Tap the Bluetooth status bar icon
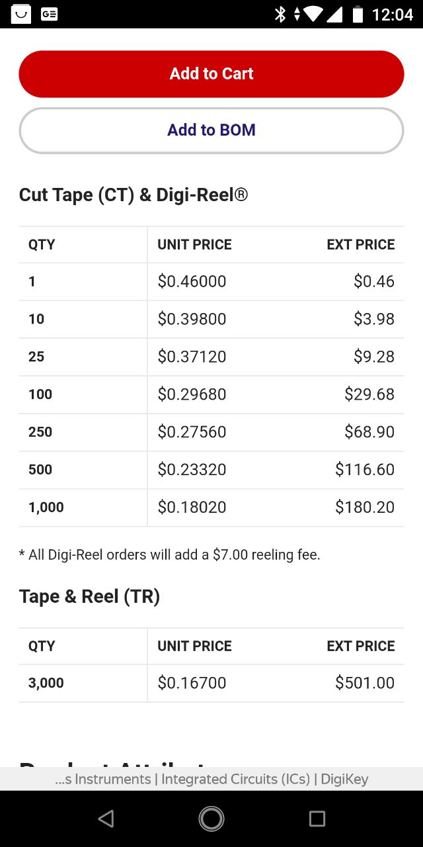This screenshot has height=847, width=423. 280,14
